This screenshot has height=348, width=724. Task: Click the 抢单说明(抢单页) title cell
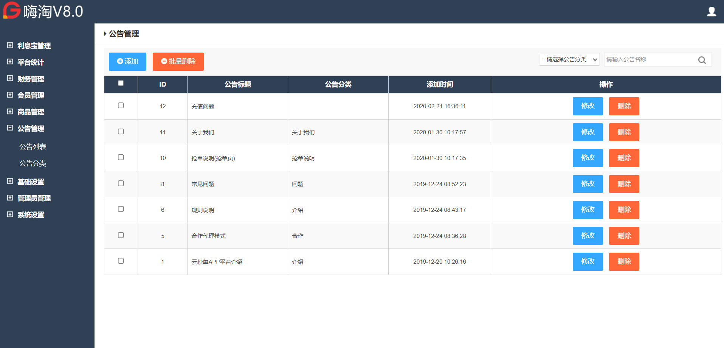(x=238, y=158)
